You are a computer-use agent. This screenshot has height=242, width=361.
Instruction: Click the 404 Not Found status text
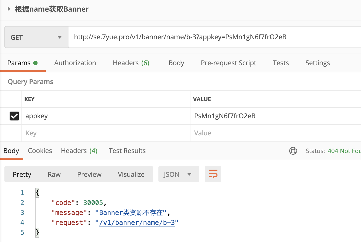click(x=344, y=151)
